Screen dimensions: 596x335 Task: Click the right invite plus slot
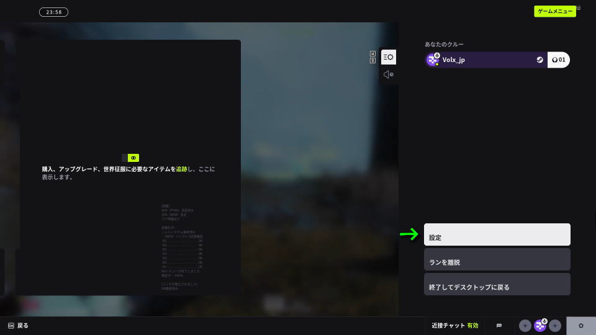554,326
